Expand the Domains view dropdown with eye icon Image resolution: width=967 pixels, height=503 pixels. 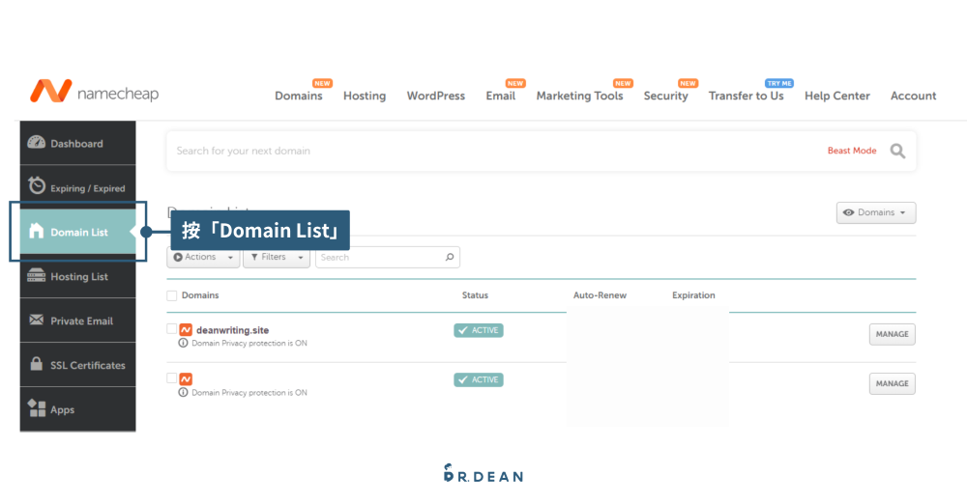(x=875, y=212)
